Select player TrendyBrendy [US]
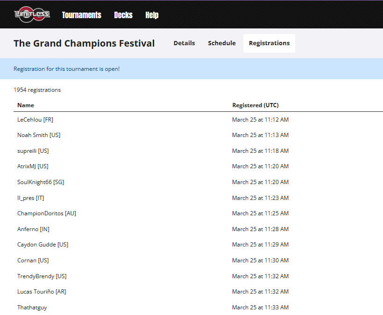The height and width of the screenshot is (315, 383). [42, 276]
